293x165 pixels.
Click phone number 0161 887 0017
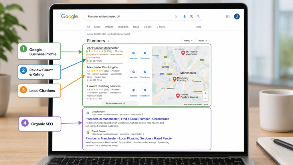tap(95, 61)
